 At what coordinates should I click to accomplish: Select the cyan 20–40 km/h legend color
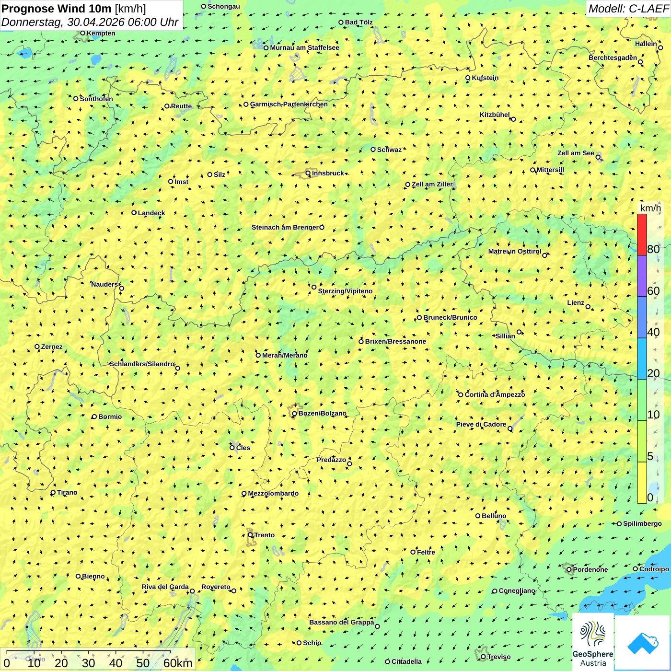click(642, 359)
